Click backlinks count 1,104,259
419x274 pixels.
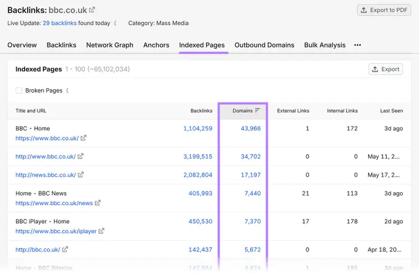pos(198,128)
